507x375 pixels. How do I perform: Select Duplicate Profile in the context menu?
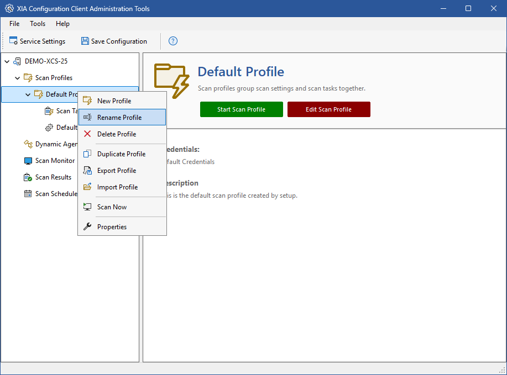point(121,154)
